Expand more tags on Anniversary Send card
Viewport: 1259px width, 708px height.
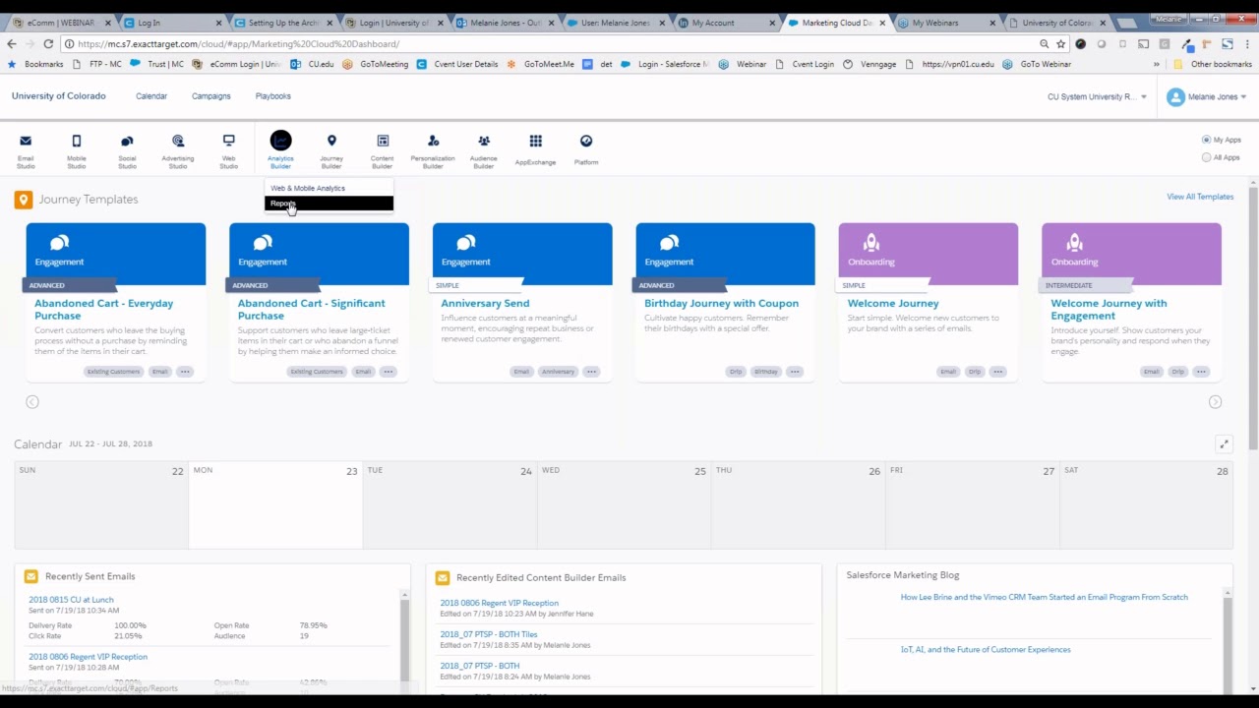pyautogui.click(x=591, y=372)
